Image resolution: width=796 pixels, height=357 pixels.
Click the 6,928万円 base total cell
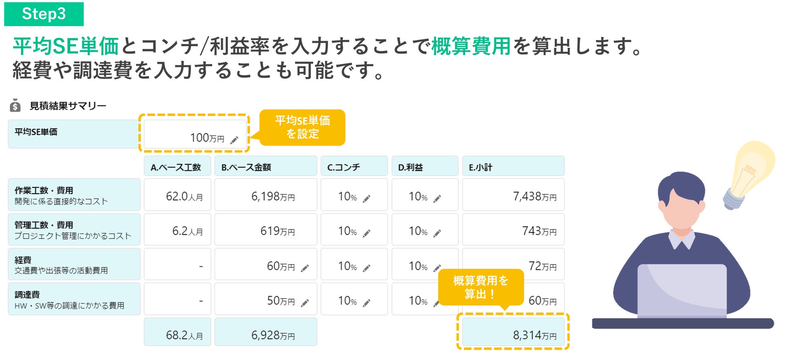click(x=266, y=332)
